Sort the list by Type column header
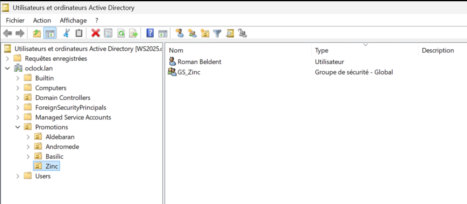 pyautogui.click(x=322, y=50)
